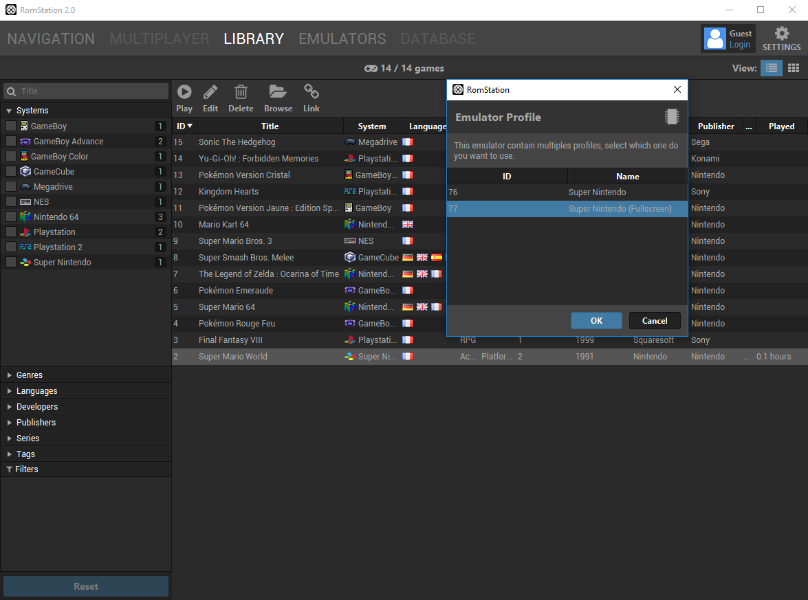Open the NAVIGATION tab

pos(51,38)
